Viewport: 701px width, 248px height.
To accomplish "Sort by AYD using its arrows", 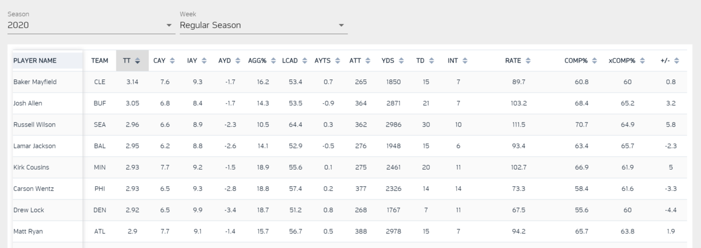I will point(237,61).
